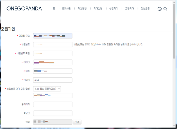Go to the 홈 menu item
This screenshot has height=129, width=177.
click(x=54, y=8)
